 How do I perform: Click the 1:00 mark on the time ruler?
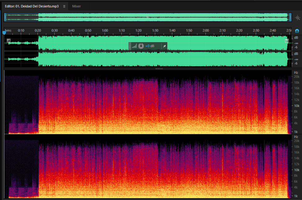coord(105,30)
